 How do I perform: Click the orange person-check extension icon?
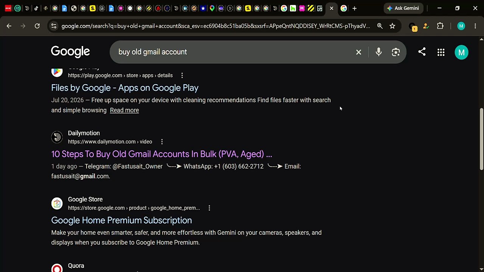(426, 26)
